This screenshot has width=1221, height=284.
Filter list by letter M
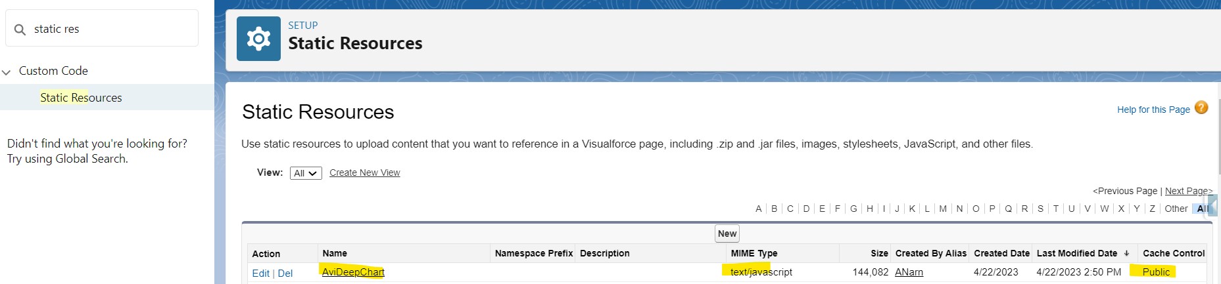(x=943, y=209)
